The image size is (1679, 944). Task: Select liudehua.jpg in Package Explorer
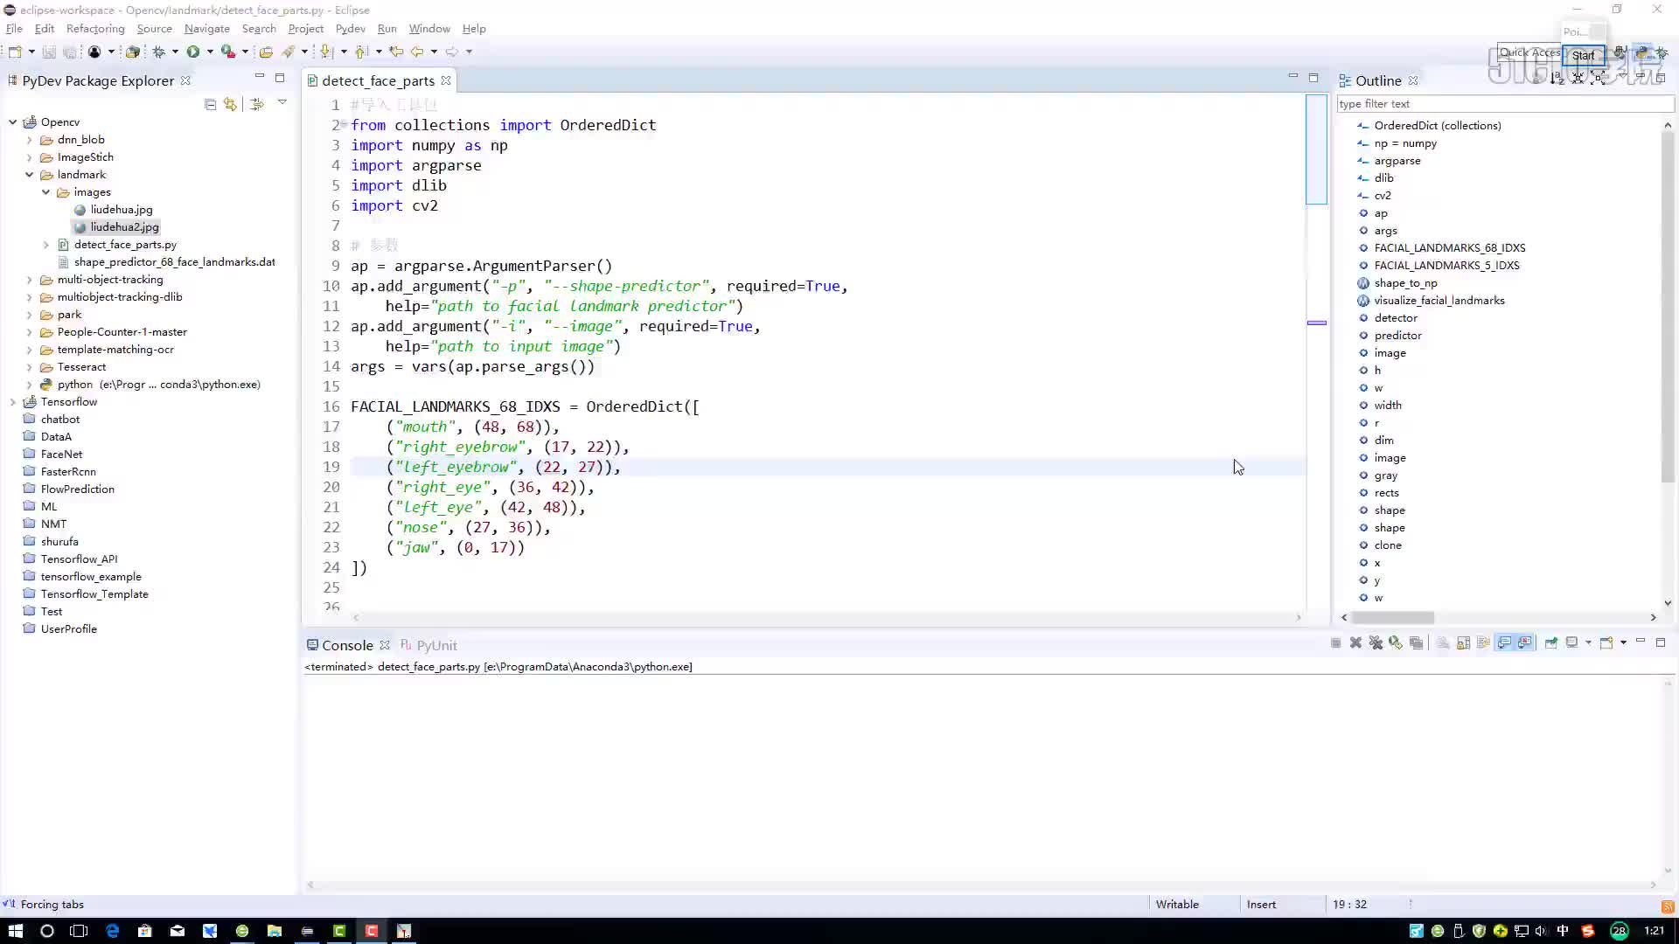(122, 210)
